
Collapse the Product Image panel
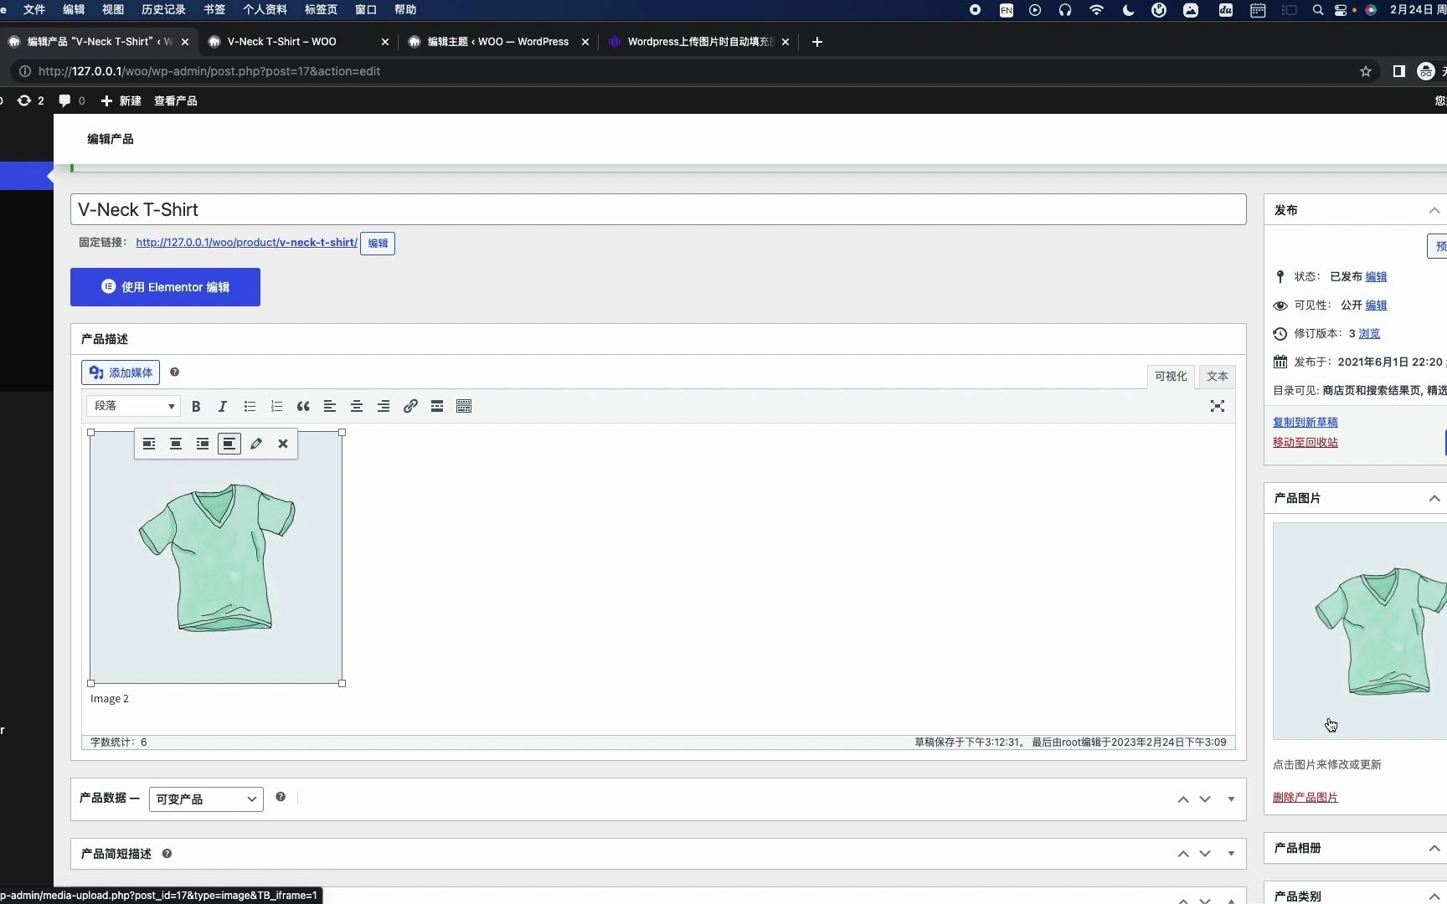(1434, 498)
